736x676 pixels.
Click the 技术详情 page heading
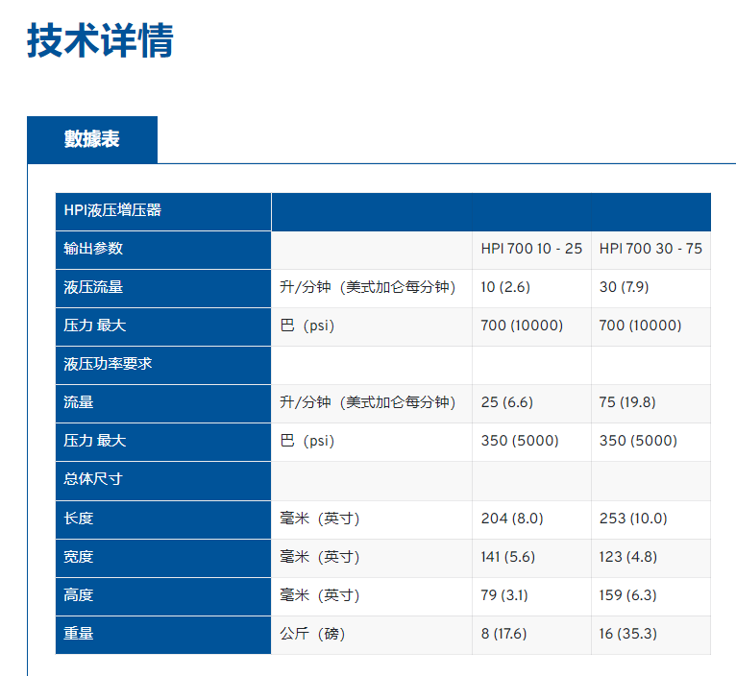click(x=100, y=41)
